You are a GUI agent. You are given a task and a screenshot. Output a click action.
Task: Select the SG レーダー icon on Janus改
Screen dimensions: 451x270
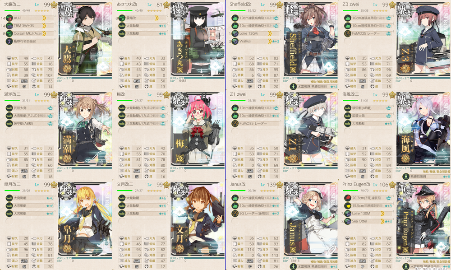[x=235, y=214]
